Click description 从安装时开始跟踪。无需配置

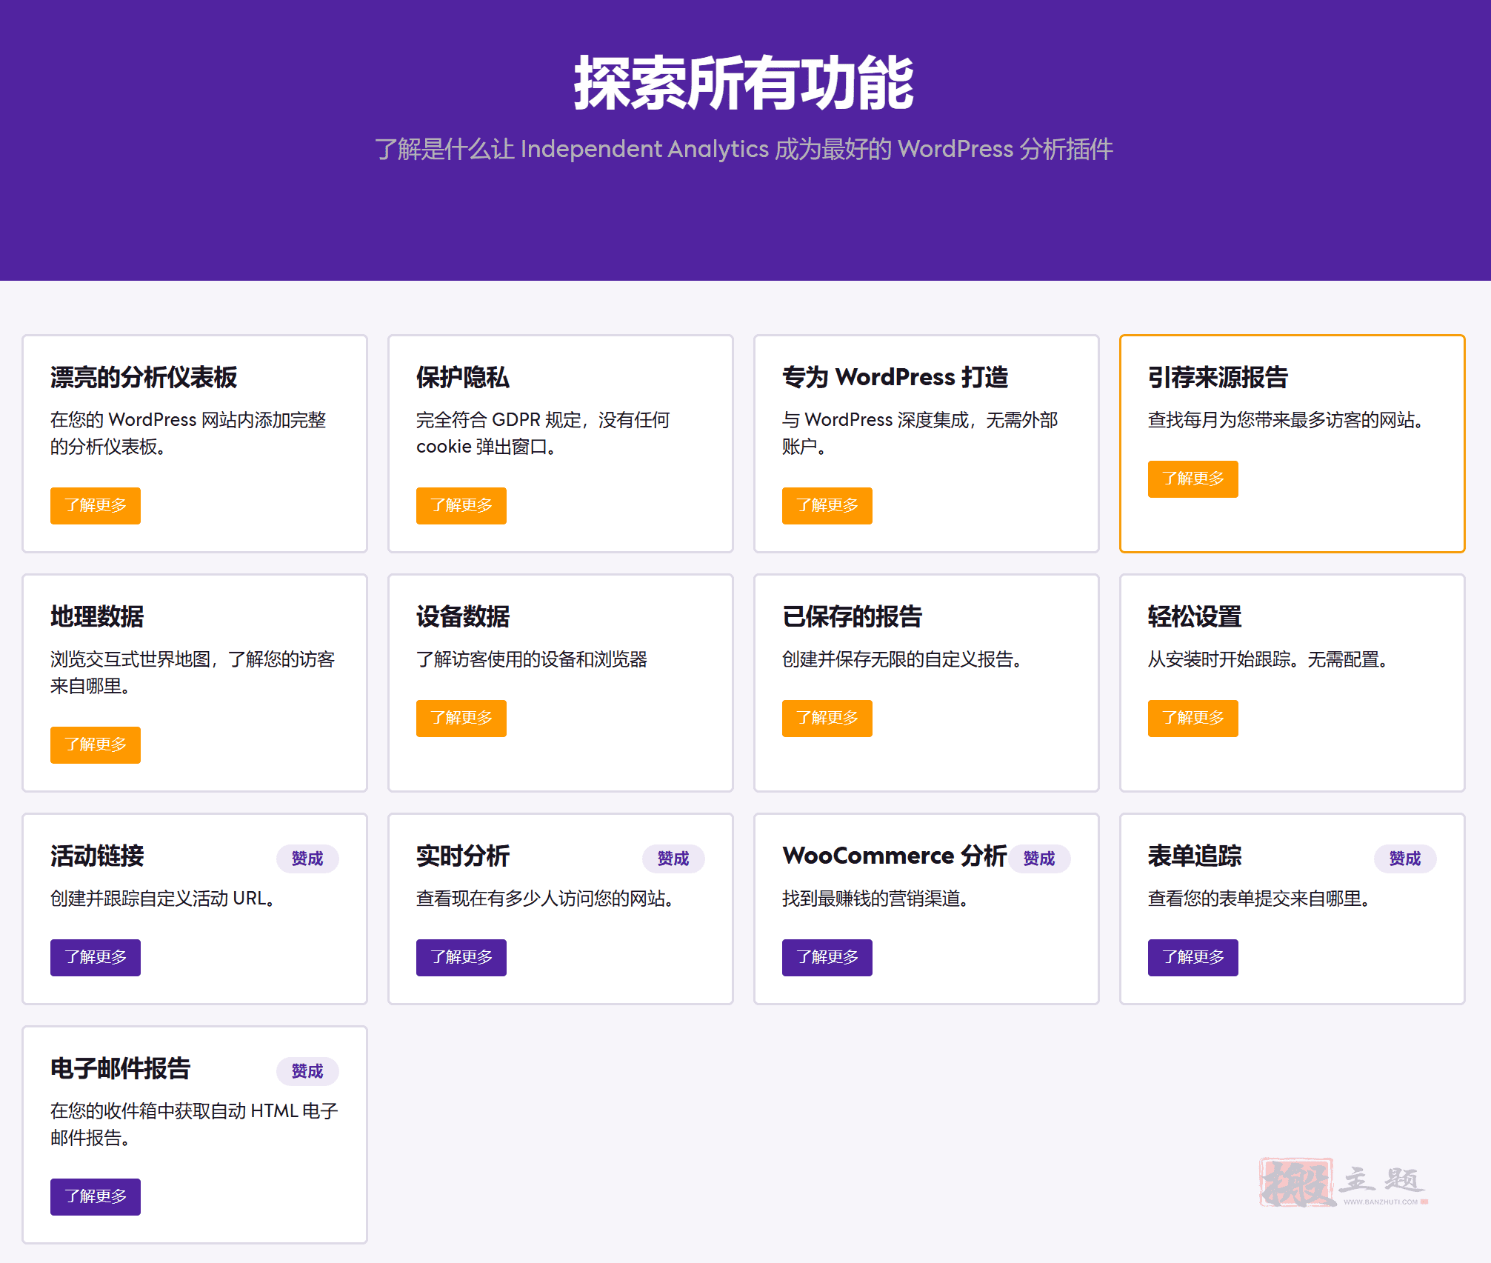pyautogui.click(x=1268, y=660)
